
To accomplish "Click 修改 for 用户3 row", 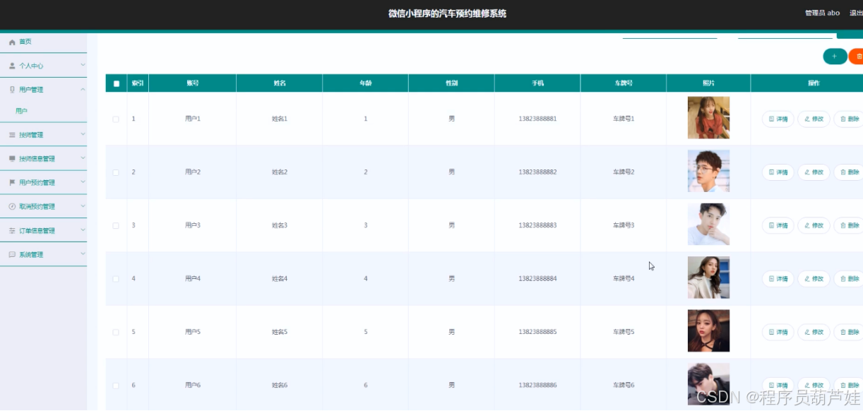I will pos(814,226).
